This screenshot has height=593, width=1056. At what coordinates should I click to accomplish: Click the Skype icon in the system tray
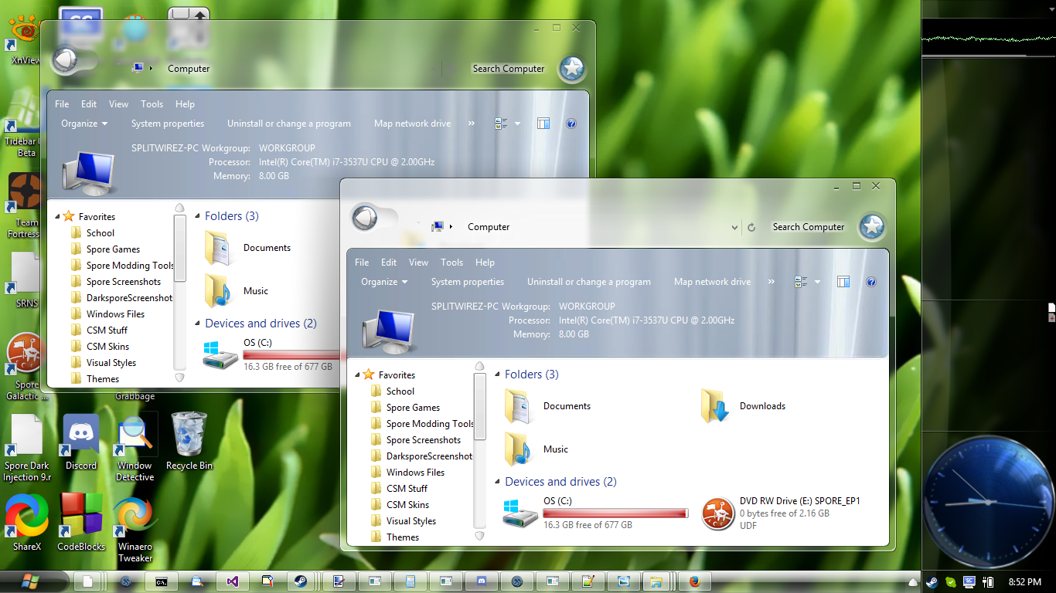pyautogui.click(x=950, y=581)
